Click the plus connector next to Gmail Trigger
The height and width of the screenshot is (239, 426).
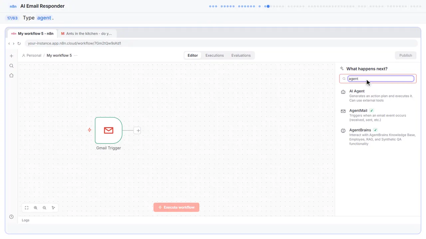click(x=138, y=130)
